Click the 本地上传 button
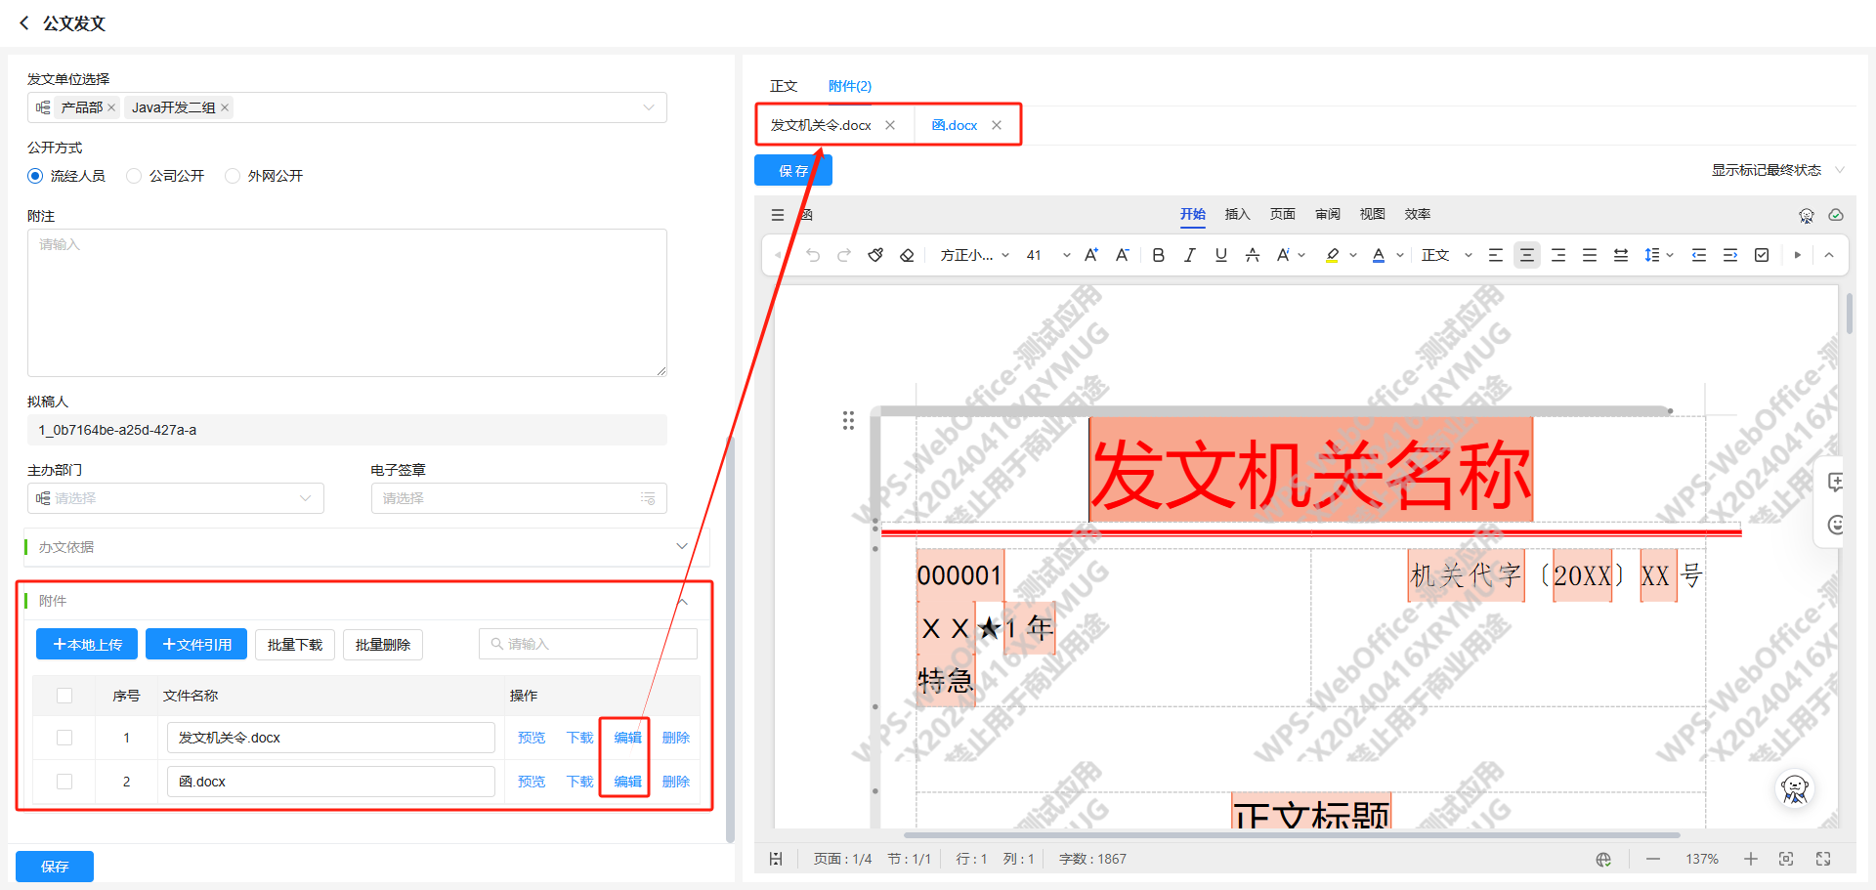The width and height of the screenshot is (1876, 890). [x=87, y=645]
